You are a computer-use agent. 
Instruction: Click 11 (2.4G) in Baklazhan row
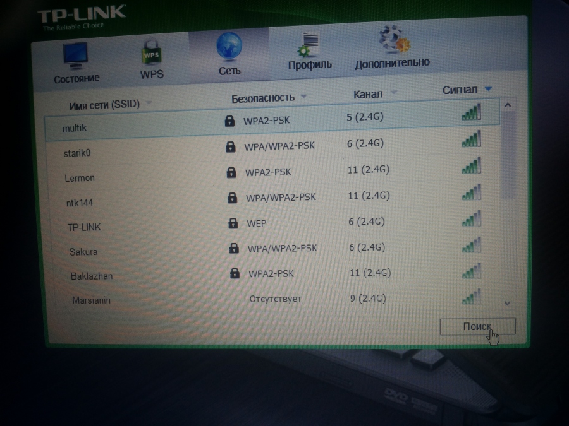[370, 273]
